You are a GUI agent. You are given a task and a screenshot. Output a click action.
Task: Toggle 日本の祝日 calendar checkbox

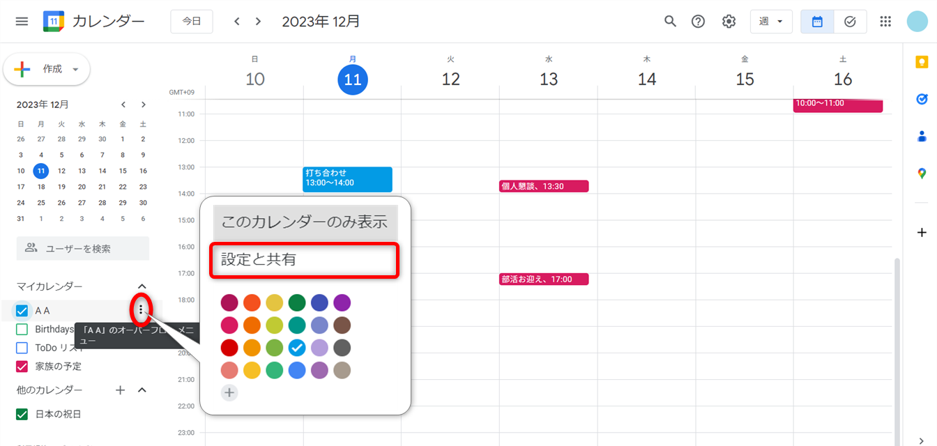tap(22, 414)
